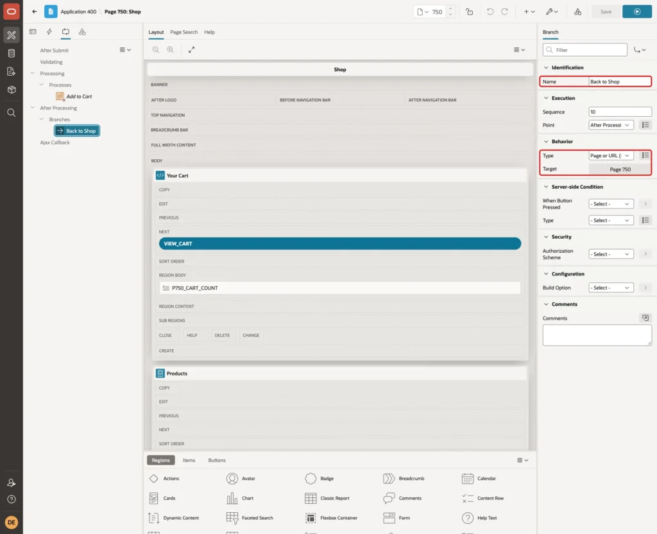Viewport: 657px width, 534px height.
Task: Click the Target Page 750 button
Action: [x=620, y=169]
